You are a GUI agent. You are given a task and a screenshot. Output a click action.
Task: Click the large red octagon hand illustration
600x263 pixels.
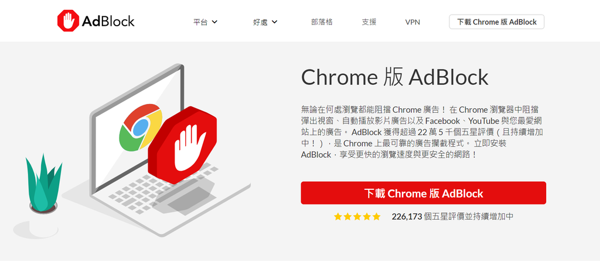pos(182,146)
